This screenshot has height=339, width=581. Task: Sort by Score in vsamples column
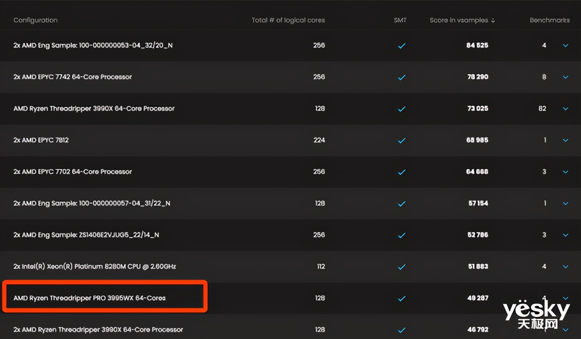point(459,20)
